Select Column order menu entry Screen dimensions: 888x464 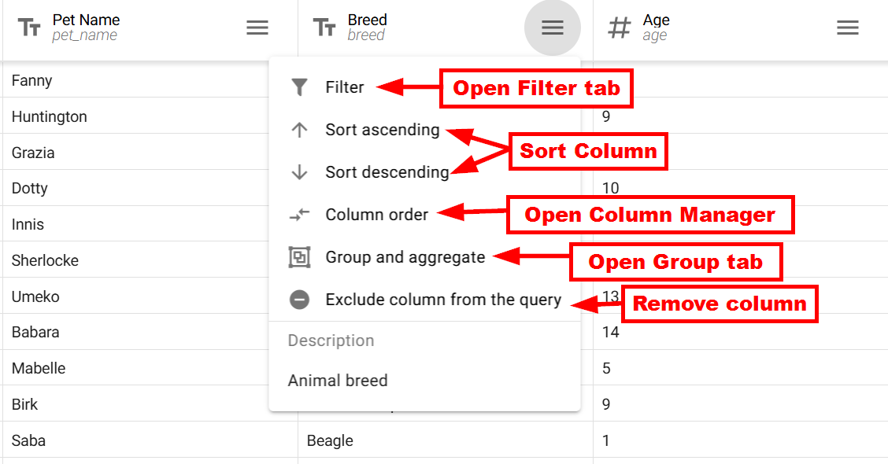tap(376, 215)
